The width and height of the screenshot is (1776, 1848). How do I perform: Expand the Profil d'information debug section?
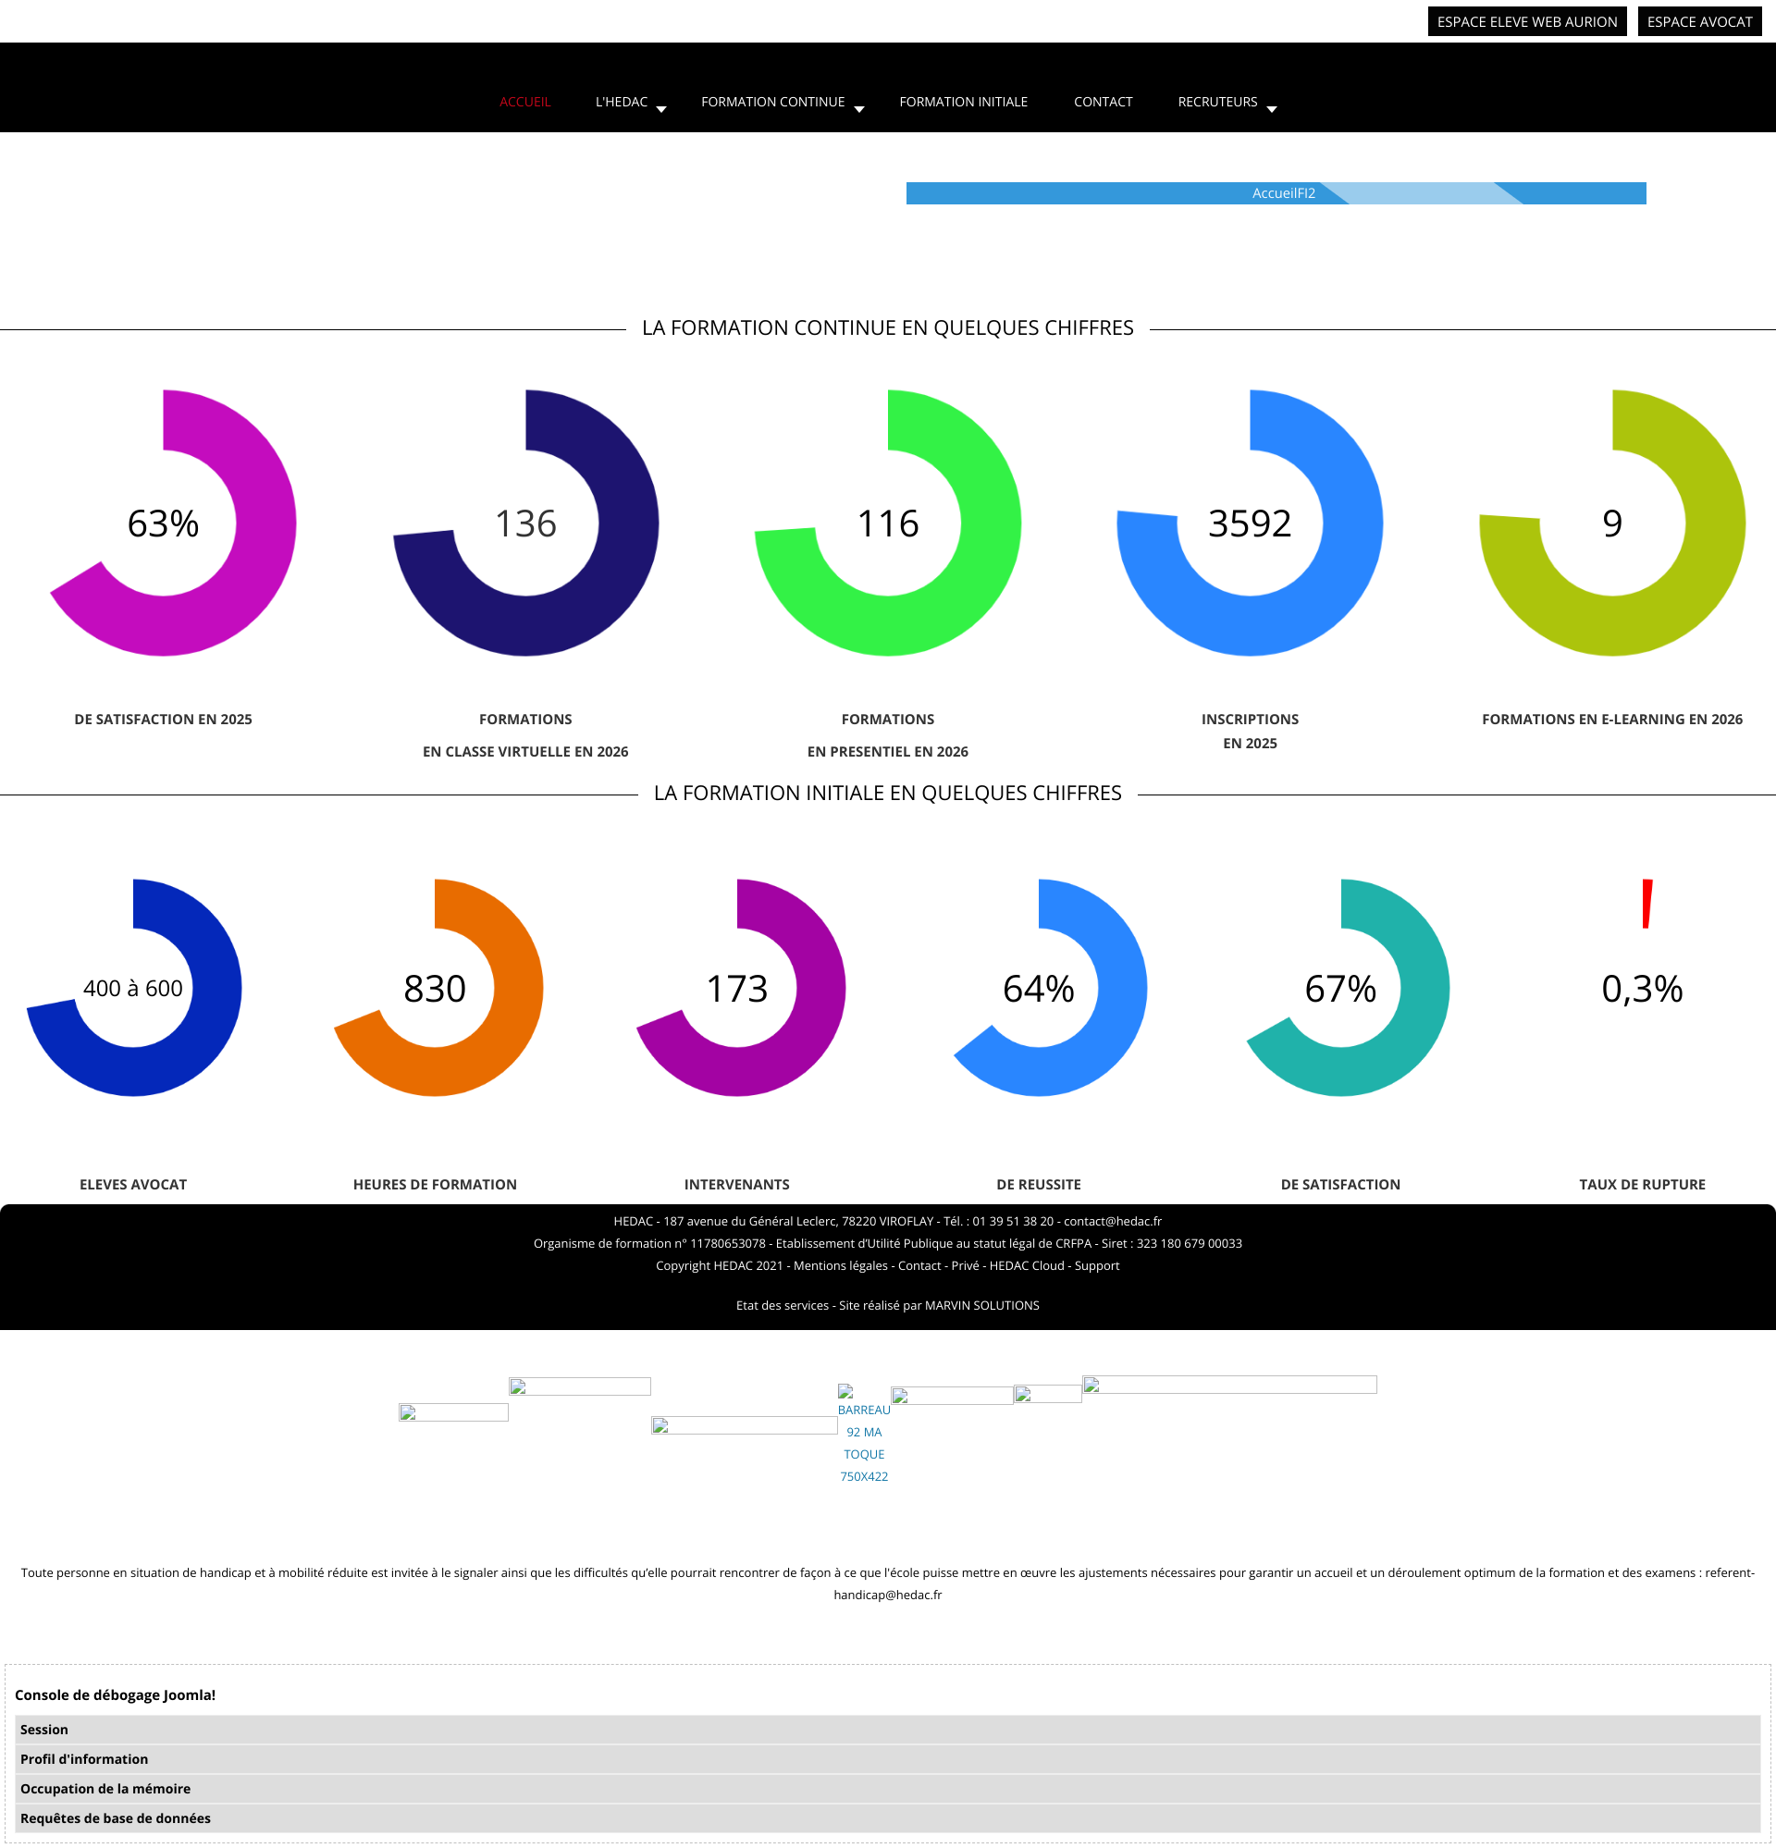[x=887, y=1758]
